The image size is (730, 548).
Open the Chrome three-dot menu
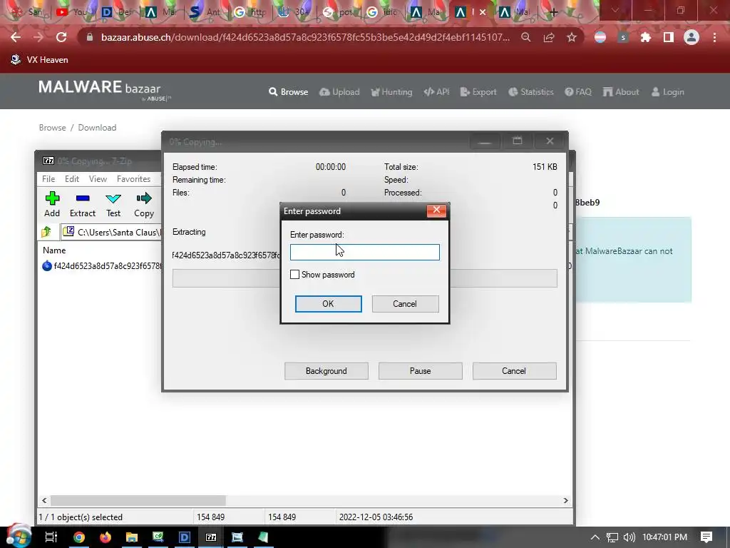(x=714, y=37)
